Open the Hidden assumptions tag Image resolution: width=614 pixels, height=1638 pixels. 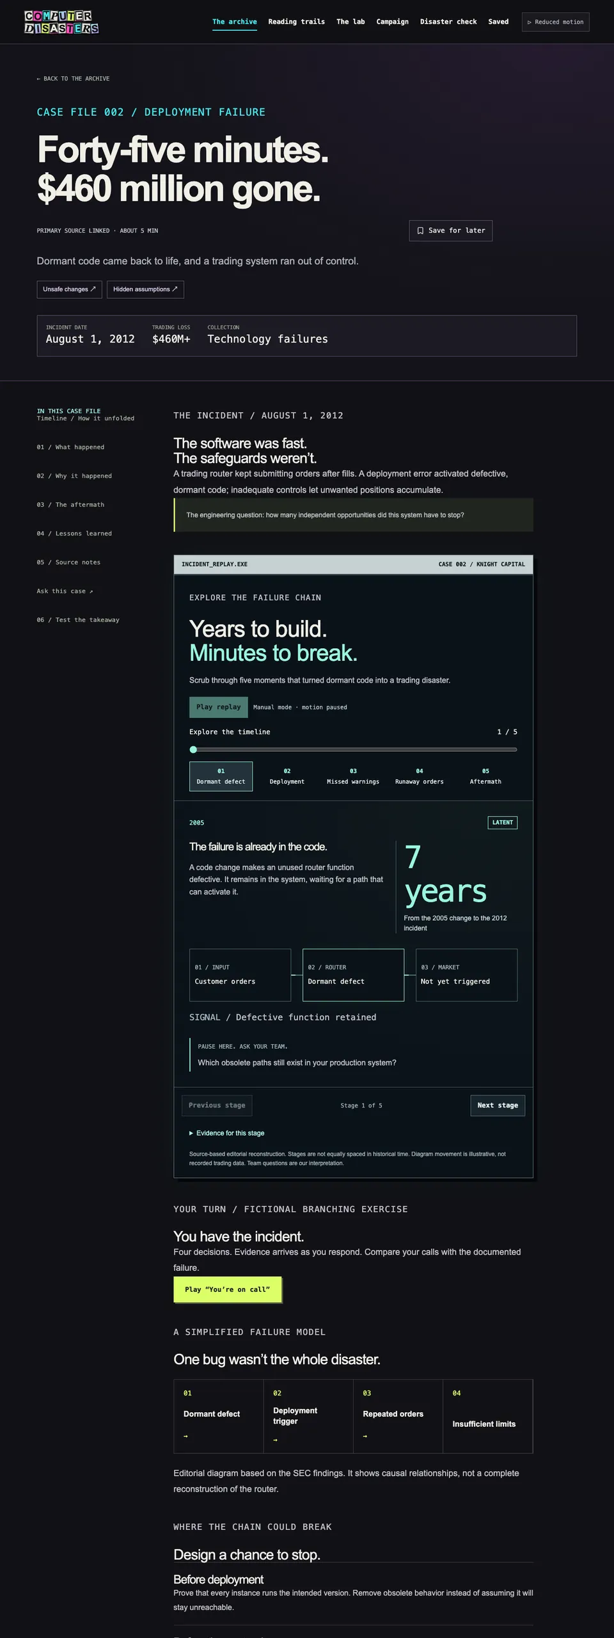pyautogui.click(x=145, y=289)
